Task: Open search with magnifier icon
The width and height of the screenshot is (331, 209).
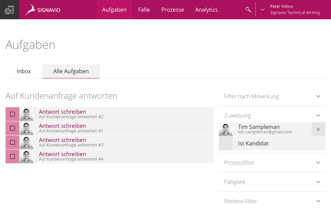Action: tap(248, 10)
